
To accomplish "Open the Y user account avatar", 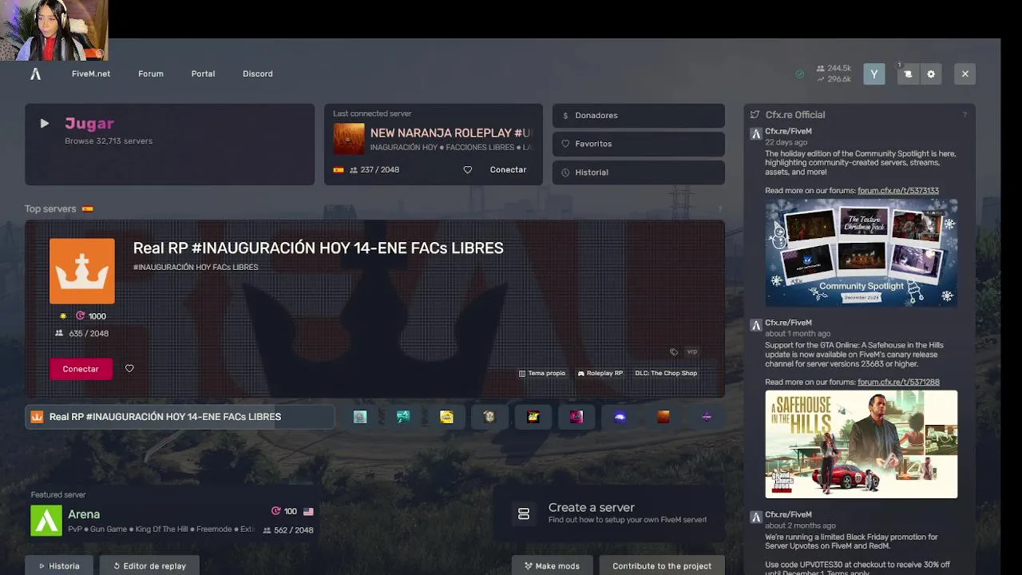I will click(874, 74).
